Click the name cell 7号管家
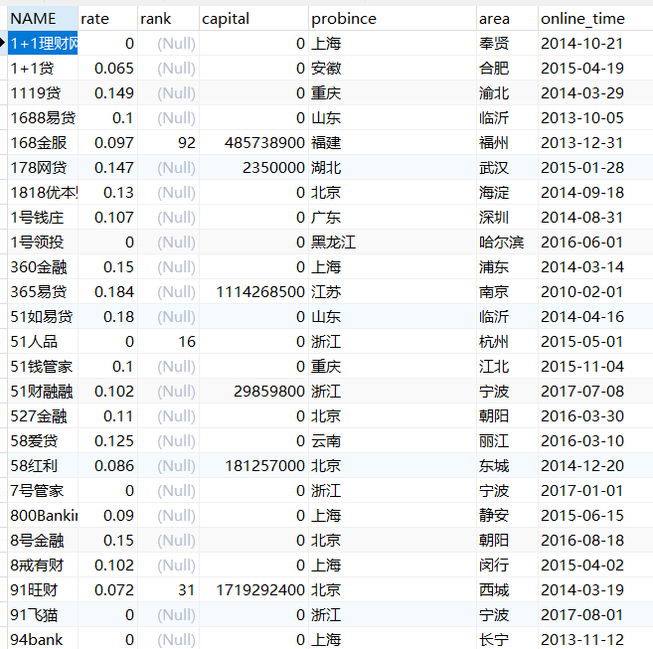653x649 pixels. click(43, 491)
